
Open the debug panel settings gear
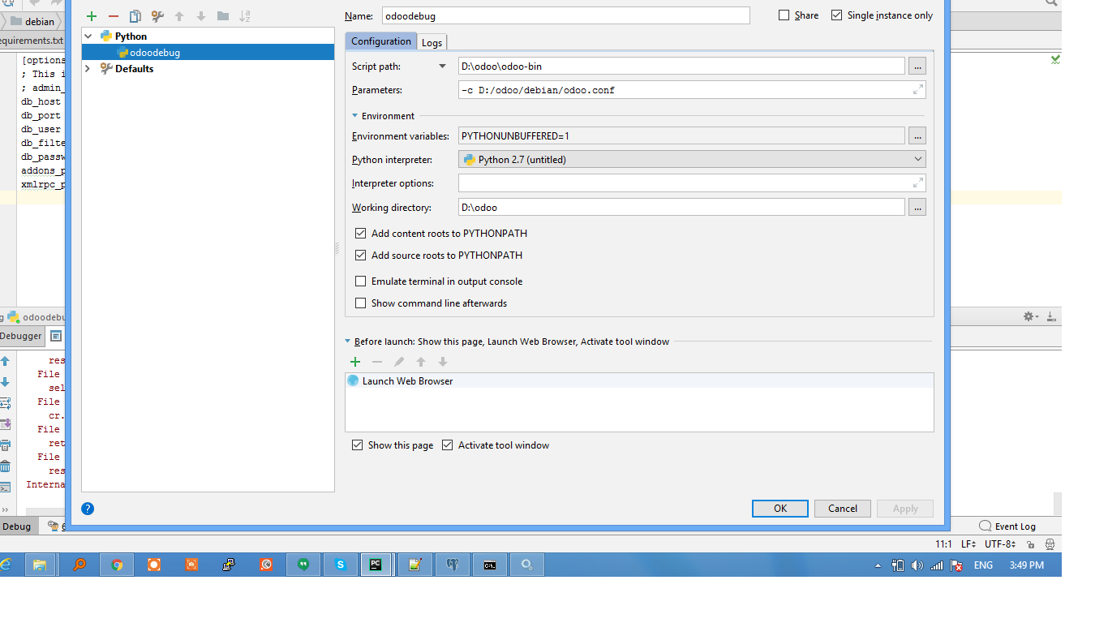click(x=1030, y=316)
